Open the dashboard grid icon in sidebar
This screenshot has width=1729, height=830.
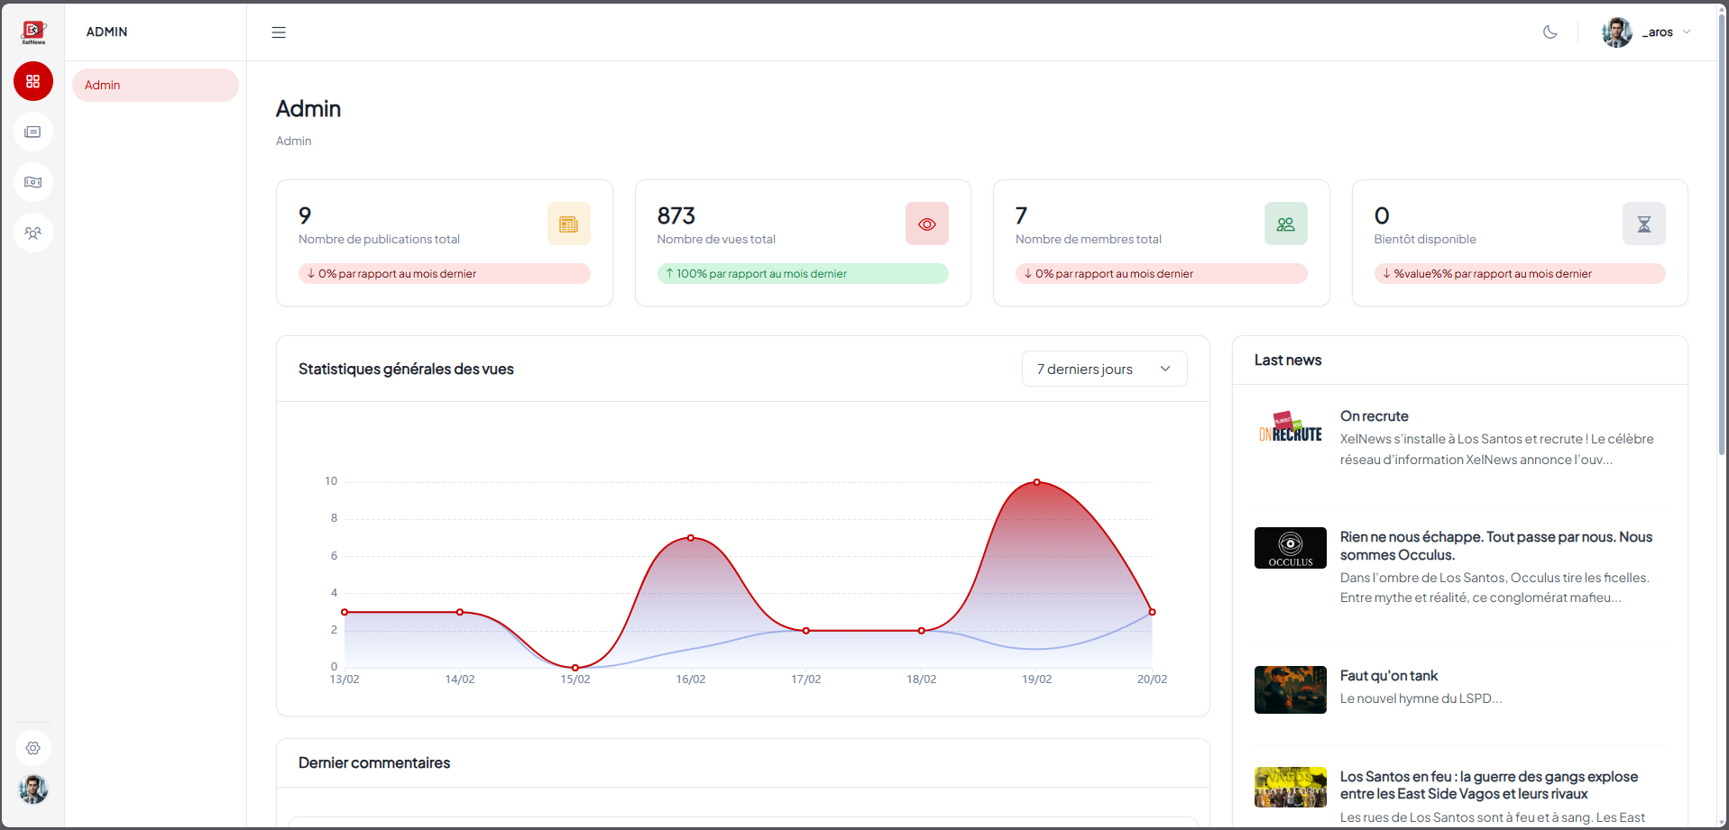[x=33, y=81]
